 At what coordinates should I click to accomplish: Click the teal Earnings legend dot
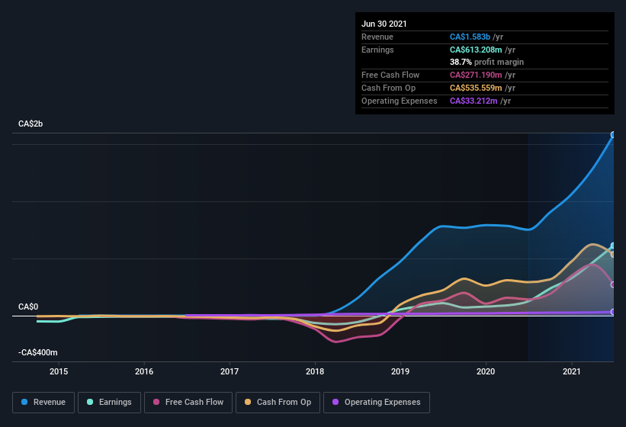(x=90, y=402)
